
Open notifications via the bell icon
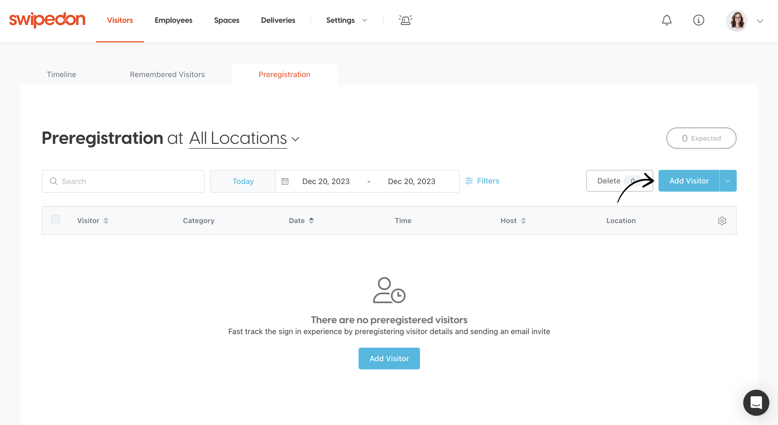point(667,20)
